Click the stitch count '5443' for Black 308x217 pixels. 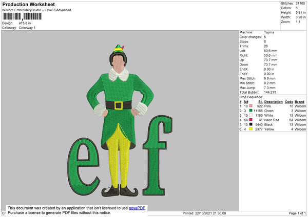(259, 124)
